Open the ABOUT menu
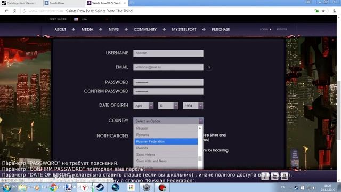341x192 pixels. click(60, 30)
